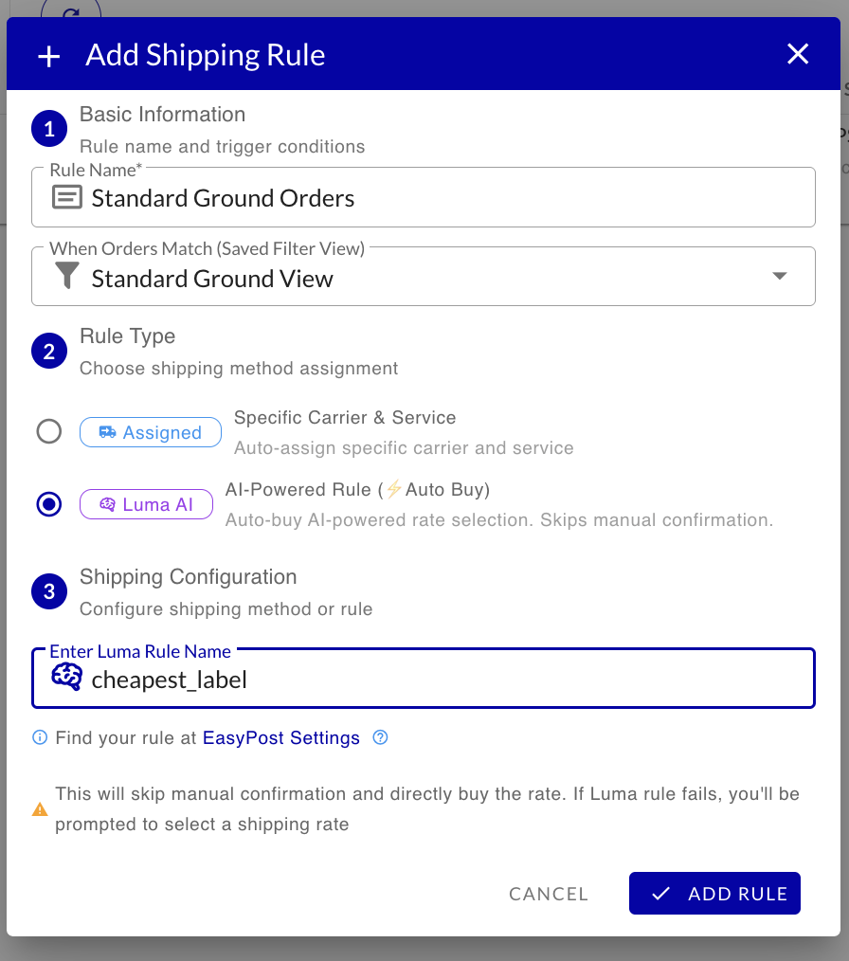Click the Assigned chip label

pyautogui.click(x=151, y=432)
